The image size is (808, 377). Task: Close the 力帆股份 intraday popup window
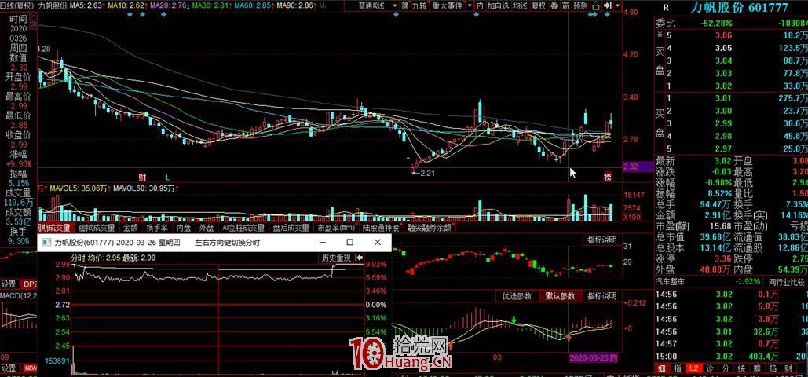[378, 243]
